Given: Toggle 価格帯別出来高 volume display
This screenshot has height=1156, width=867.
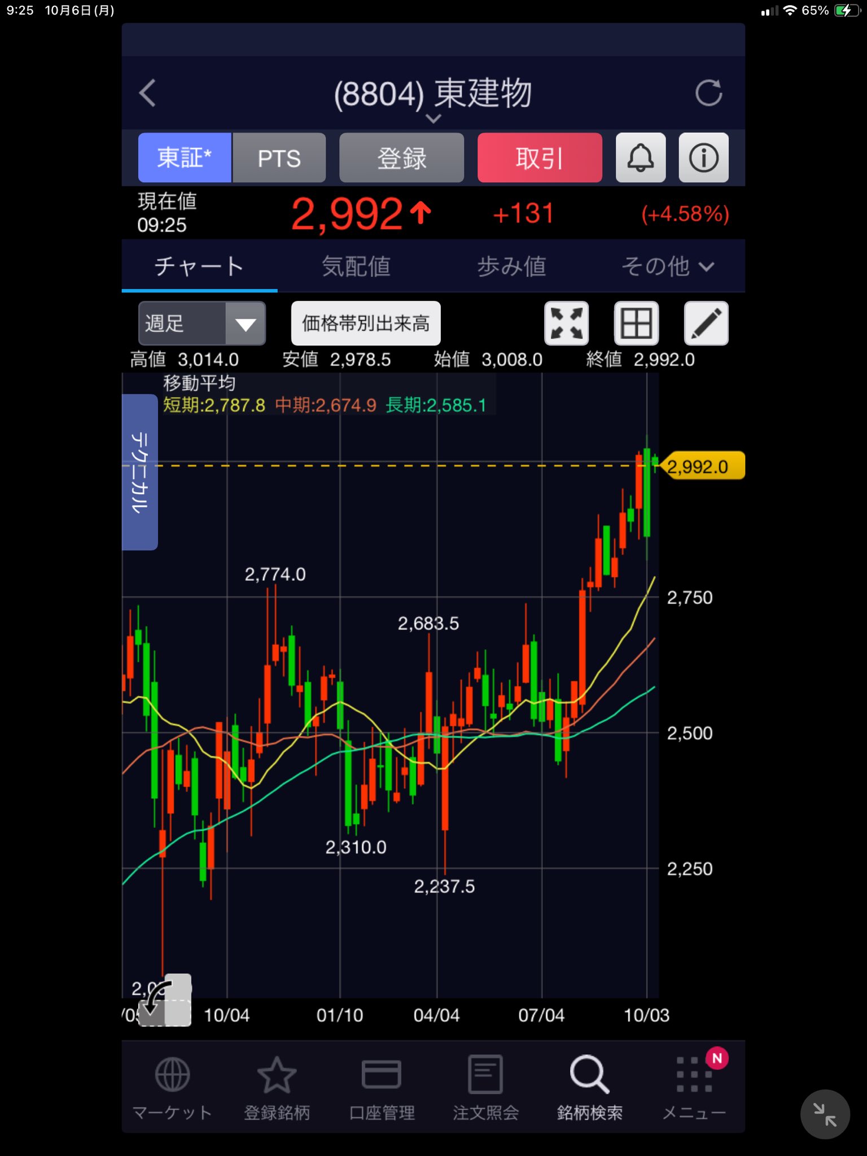Looking at the screenshot, I should pos(366,323).
